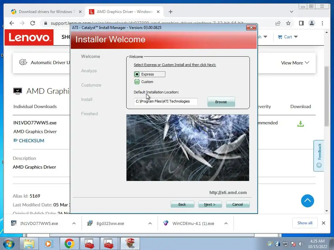334x250 pixels.
Task: Click the Next button in installer
Action: [210, 204]
